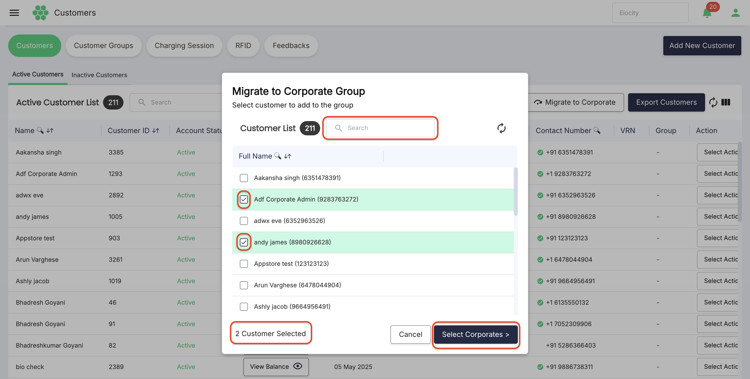The width and height of the screenshot is (750, 379).
Task: Click View Balance for bio check
Action: click(276, 367)
